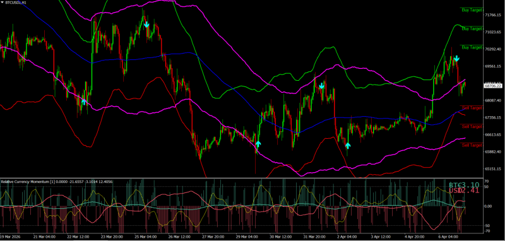
Task: Click the 30 Mar 12:00 time label
Action: 282,237
